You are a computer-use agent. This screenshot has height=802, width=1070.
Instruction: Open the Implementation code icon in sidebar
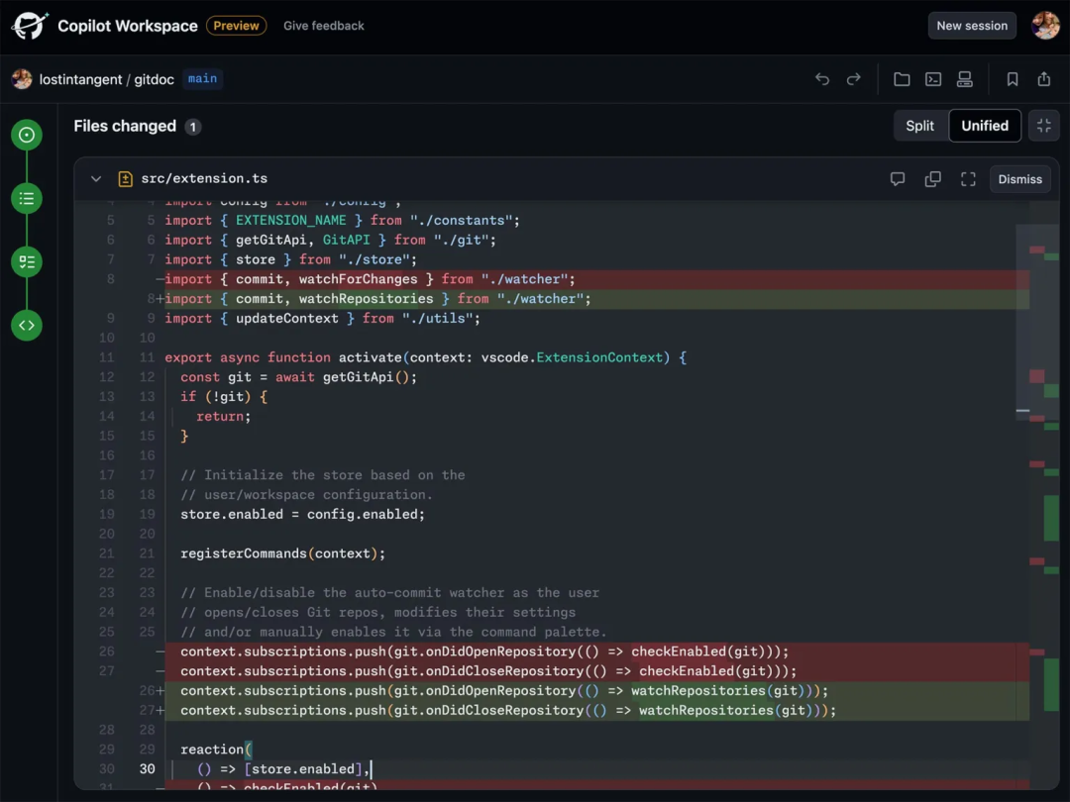click(x=26, y=325)
